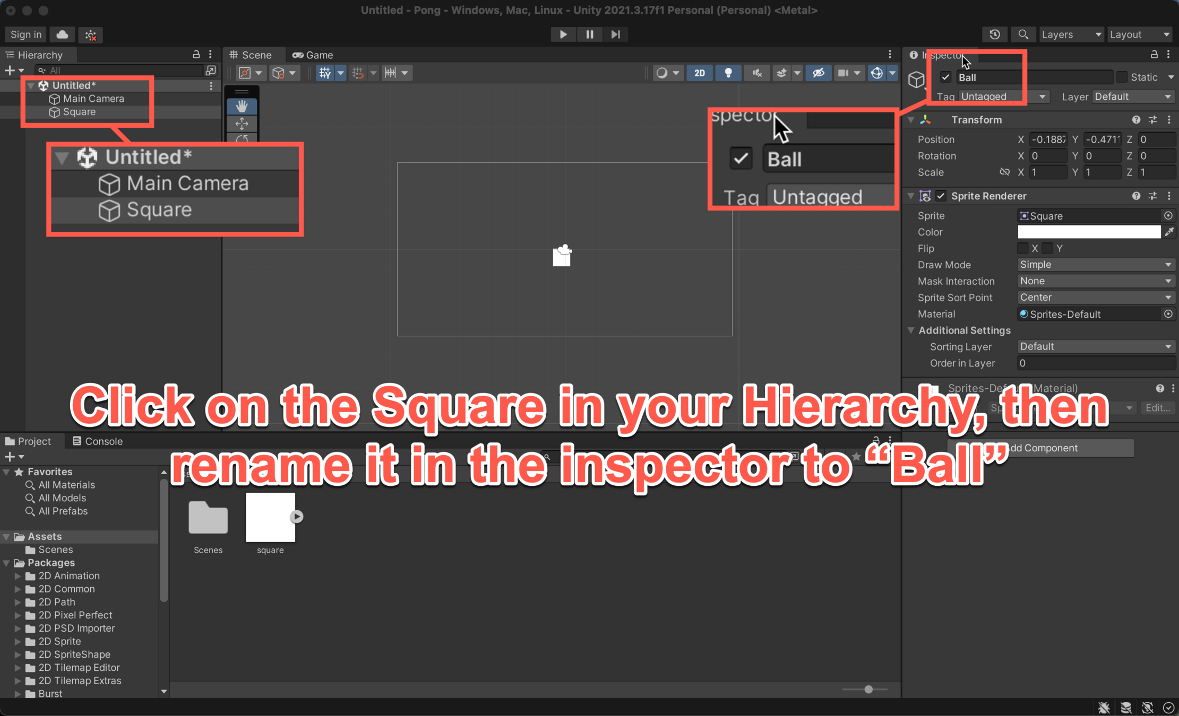Toggle 2D view mode in the scene

699,73
